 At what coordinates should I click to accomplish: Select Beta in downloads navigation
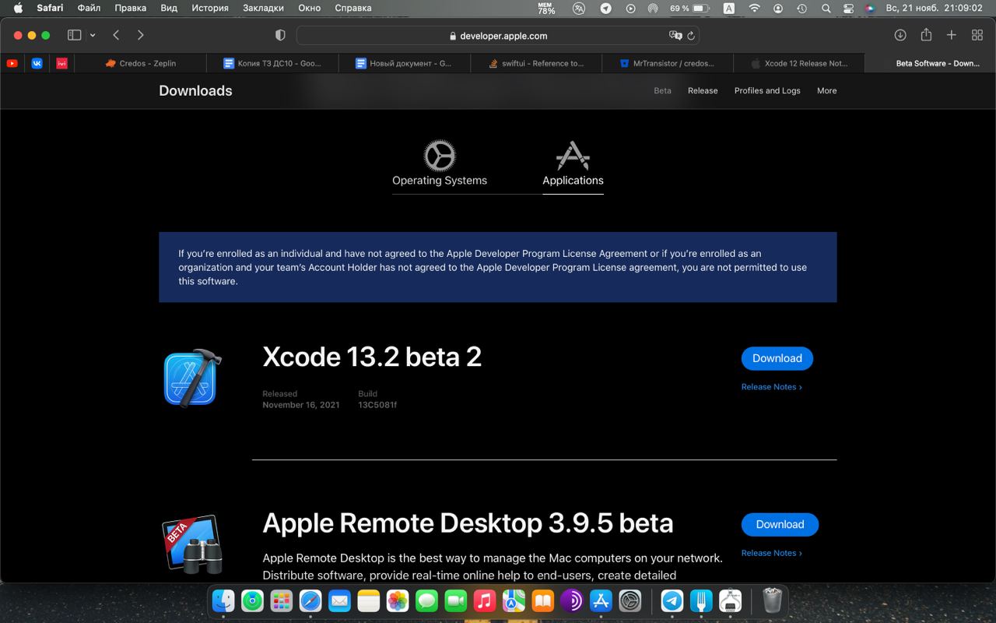click(662, 90)
